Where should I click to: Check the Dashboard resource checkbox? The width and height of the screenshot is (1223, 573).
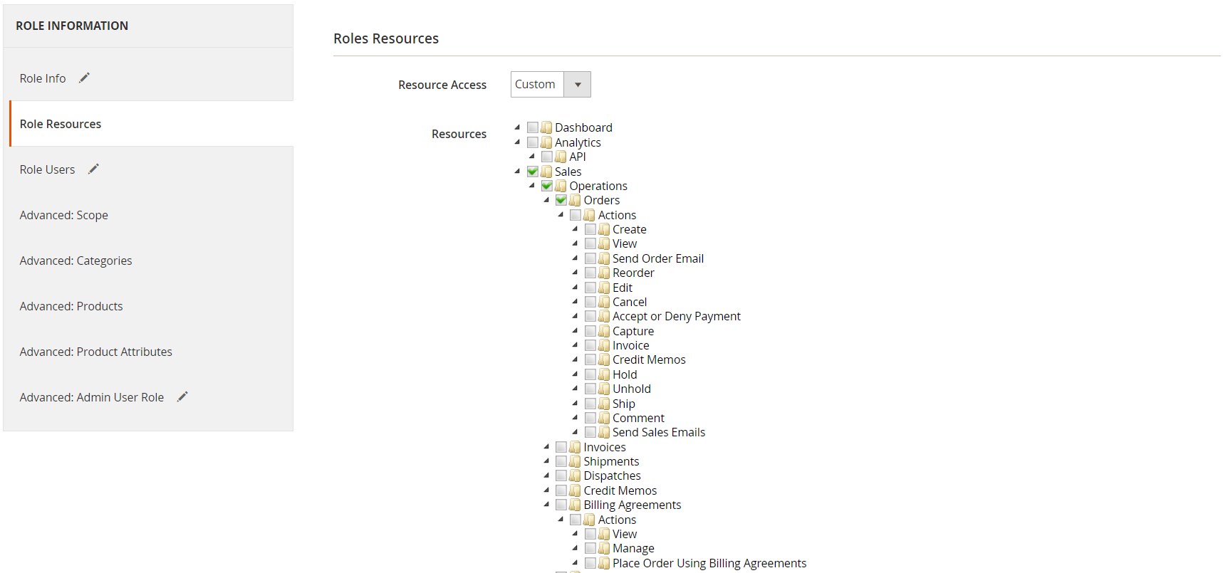[533, 127]
